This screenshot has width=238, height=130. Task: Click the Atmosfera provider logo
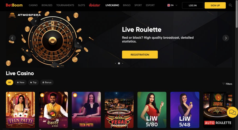(x=25, y=15)
